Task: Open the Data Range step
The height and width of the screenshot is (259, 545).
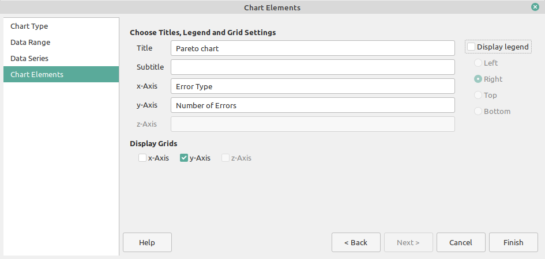Action: pyautogui.click(x=31, y=42)
